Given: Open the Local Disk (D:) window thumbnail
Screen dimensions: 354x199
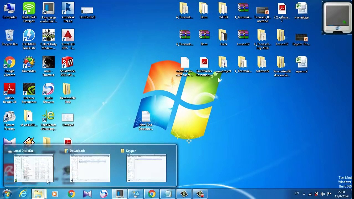Looking at the screenshot, I should click(34, 168).
